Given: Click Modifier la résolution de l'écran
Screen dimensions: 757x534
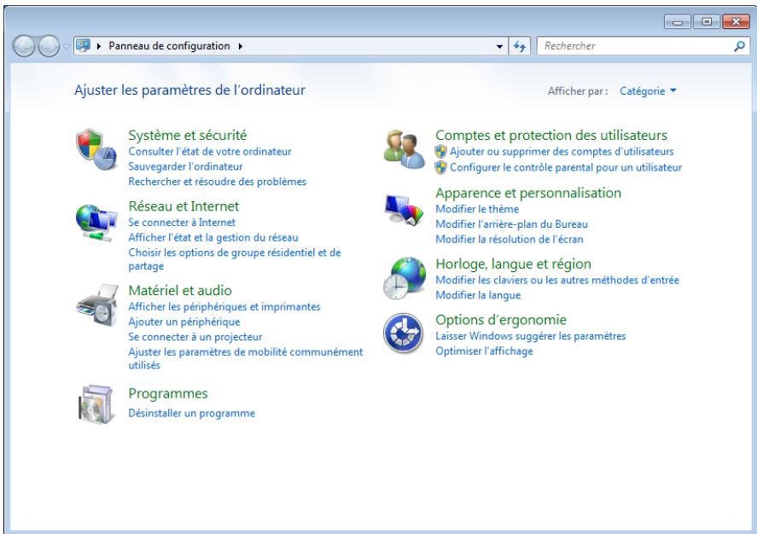Looking at the screenshot, I should point(510,239).
